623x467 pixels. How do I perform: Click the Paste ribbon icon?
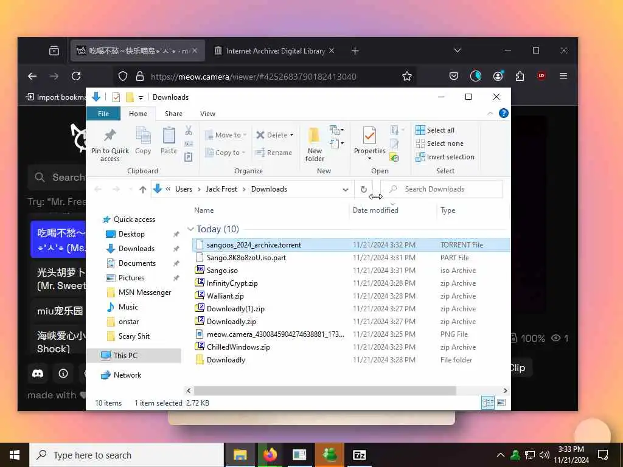point(169,136)
